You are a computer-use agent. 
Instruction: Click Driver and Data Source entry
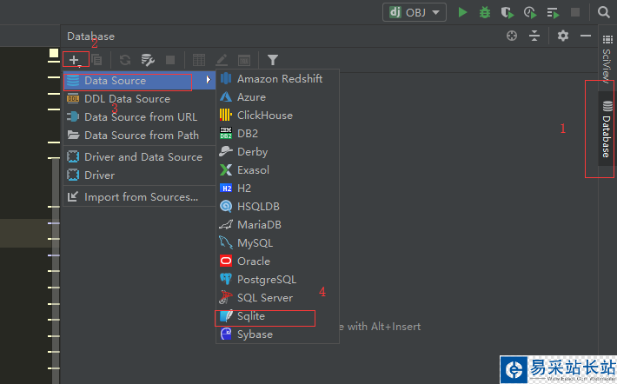pyautogui.click(x=143, y=157)
